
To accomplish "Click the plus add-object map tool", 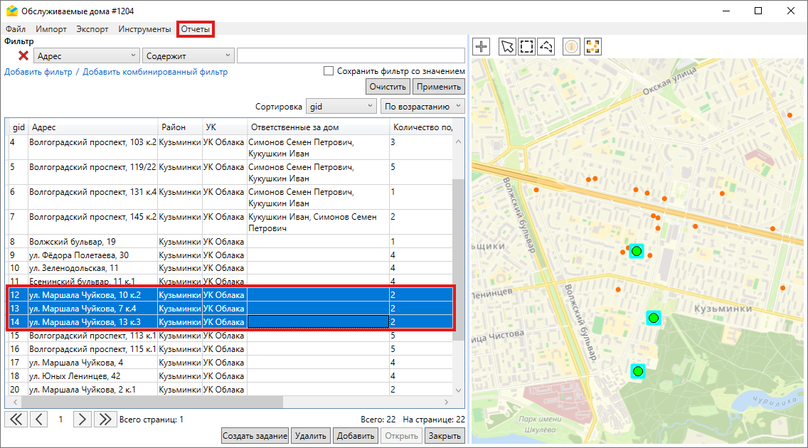I will 482,47.
